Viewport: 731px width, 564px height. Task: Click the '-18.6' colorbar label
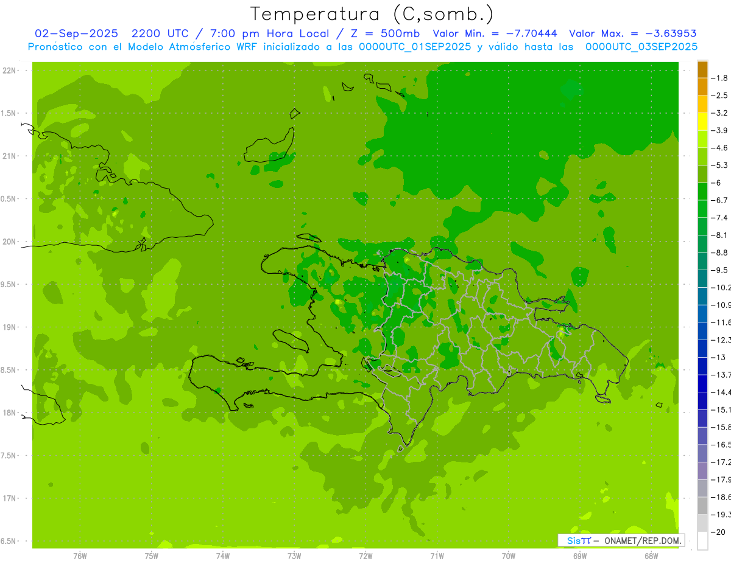(x=721, y=497)
